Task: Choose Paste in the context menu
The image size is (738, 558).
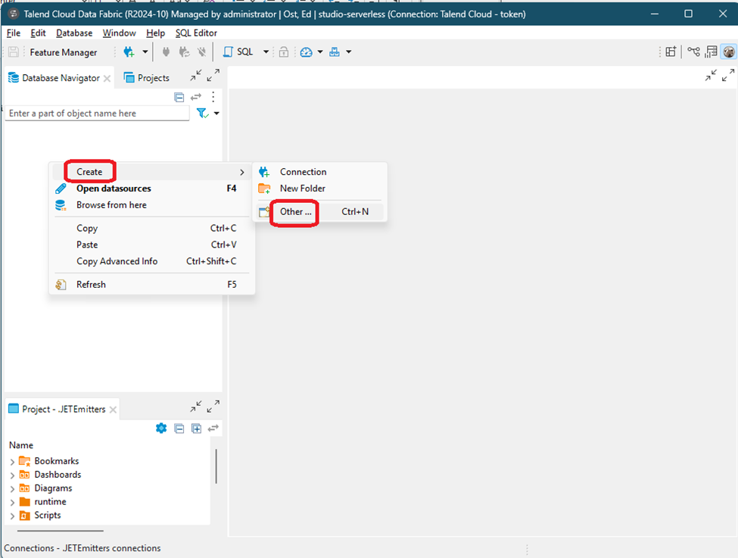Action: pos(151,245)
